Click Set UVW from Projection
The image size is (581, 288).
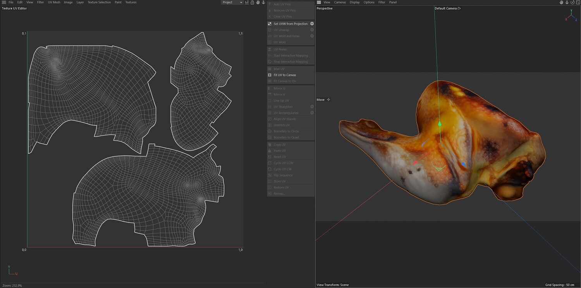click(x=290, y=24)
